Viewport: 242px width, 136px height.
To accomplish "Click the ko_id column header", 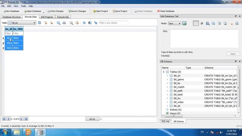I will [9, 29].
